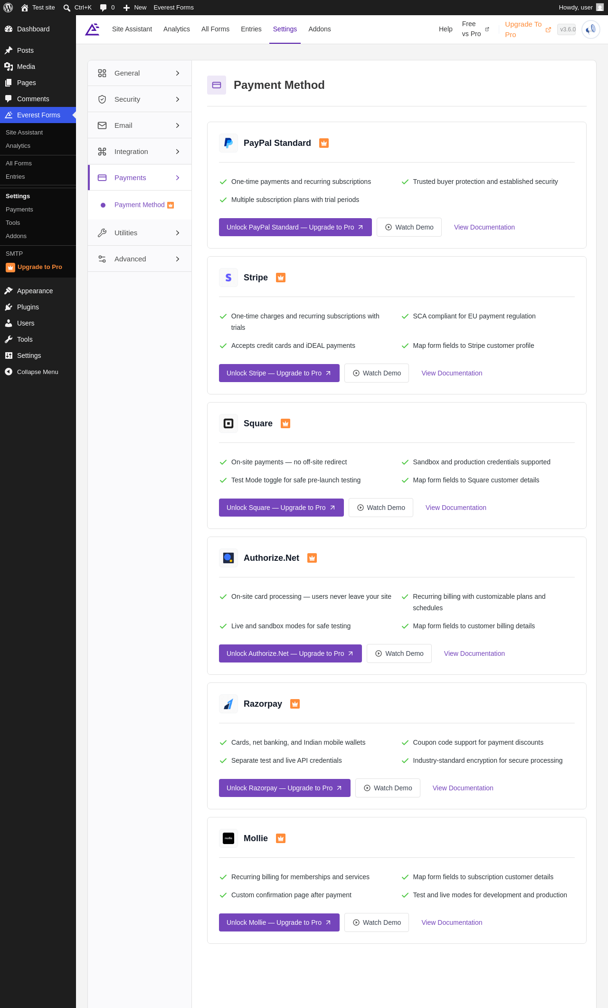Switch to the Analytics tab
The height and width of the screenshot is (1008, 608).
(177, 29)
